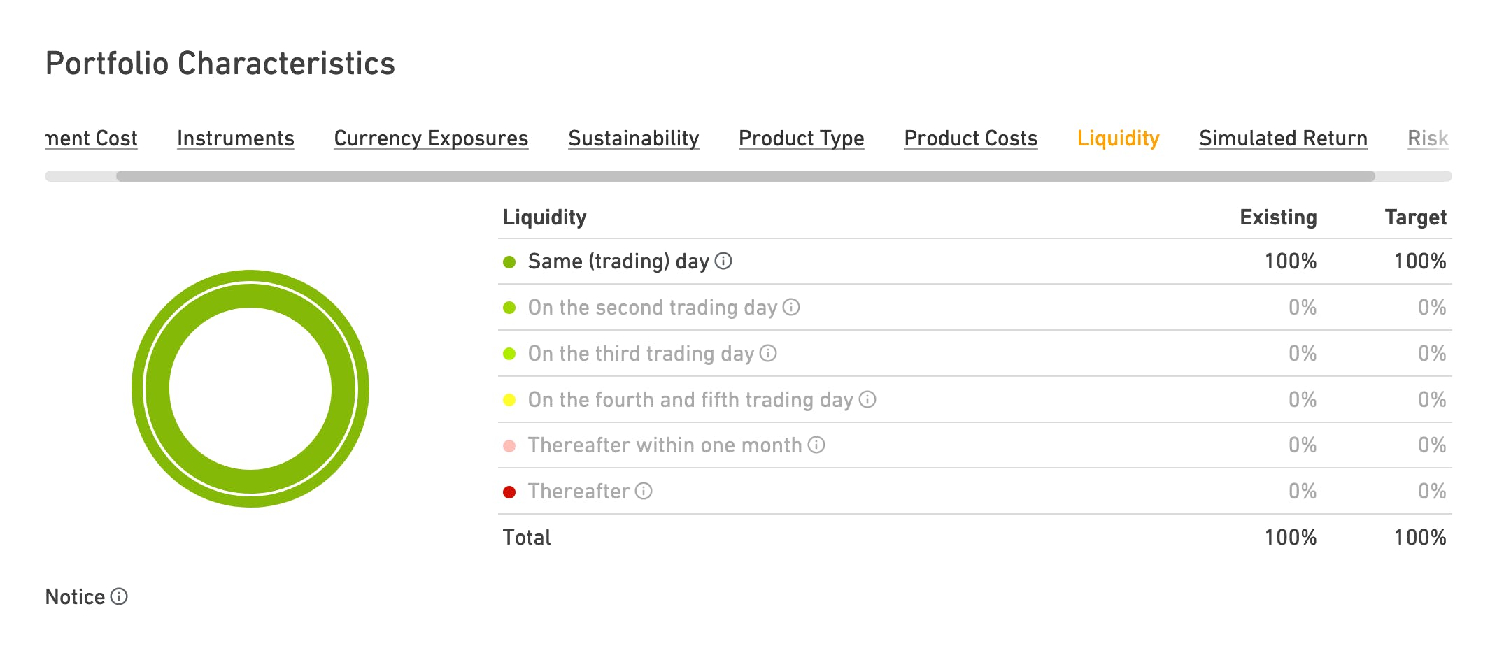Switch to Simulated Return tab
The image size is (1497, 660).
point(1284,138)
